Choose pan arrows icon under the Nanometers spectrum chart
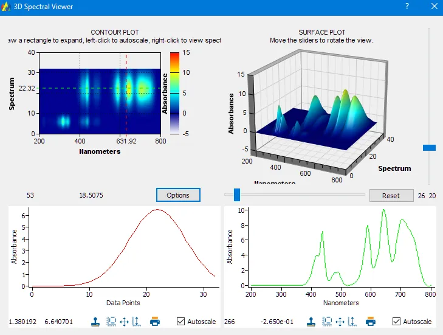443x335 pixels. click(340, 322)
